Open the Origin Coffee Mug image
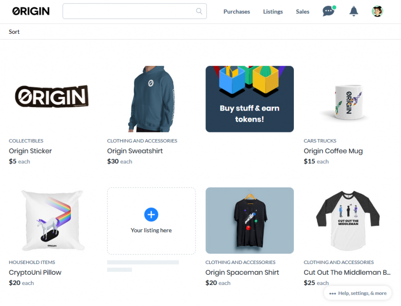The width and height of the screenshot is (401, 306). click(348, 99)
